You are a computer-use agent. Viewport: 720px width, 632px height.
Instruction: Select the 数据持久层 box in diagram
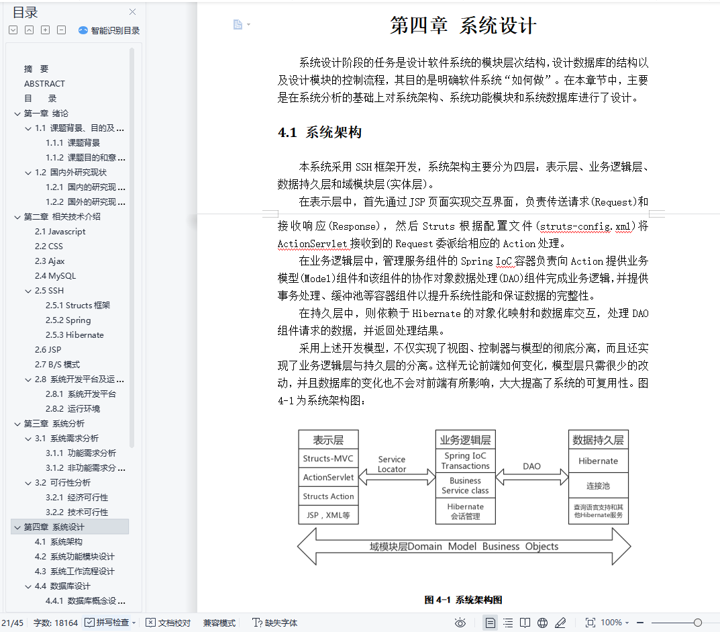click(x=598, y=440)
